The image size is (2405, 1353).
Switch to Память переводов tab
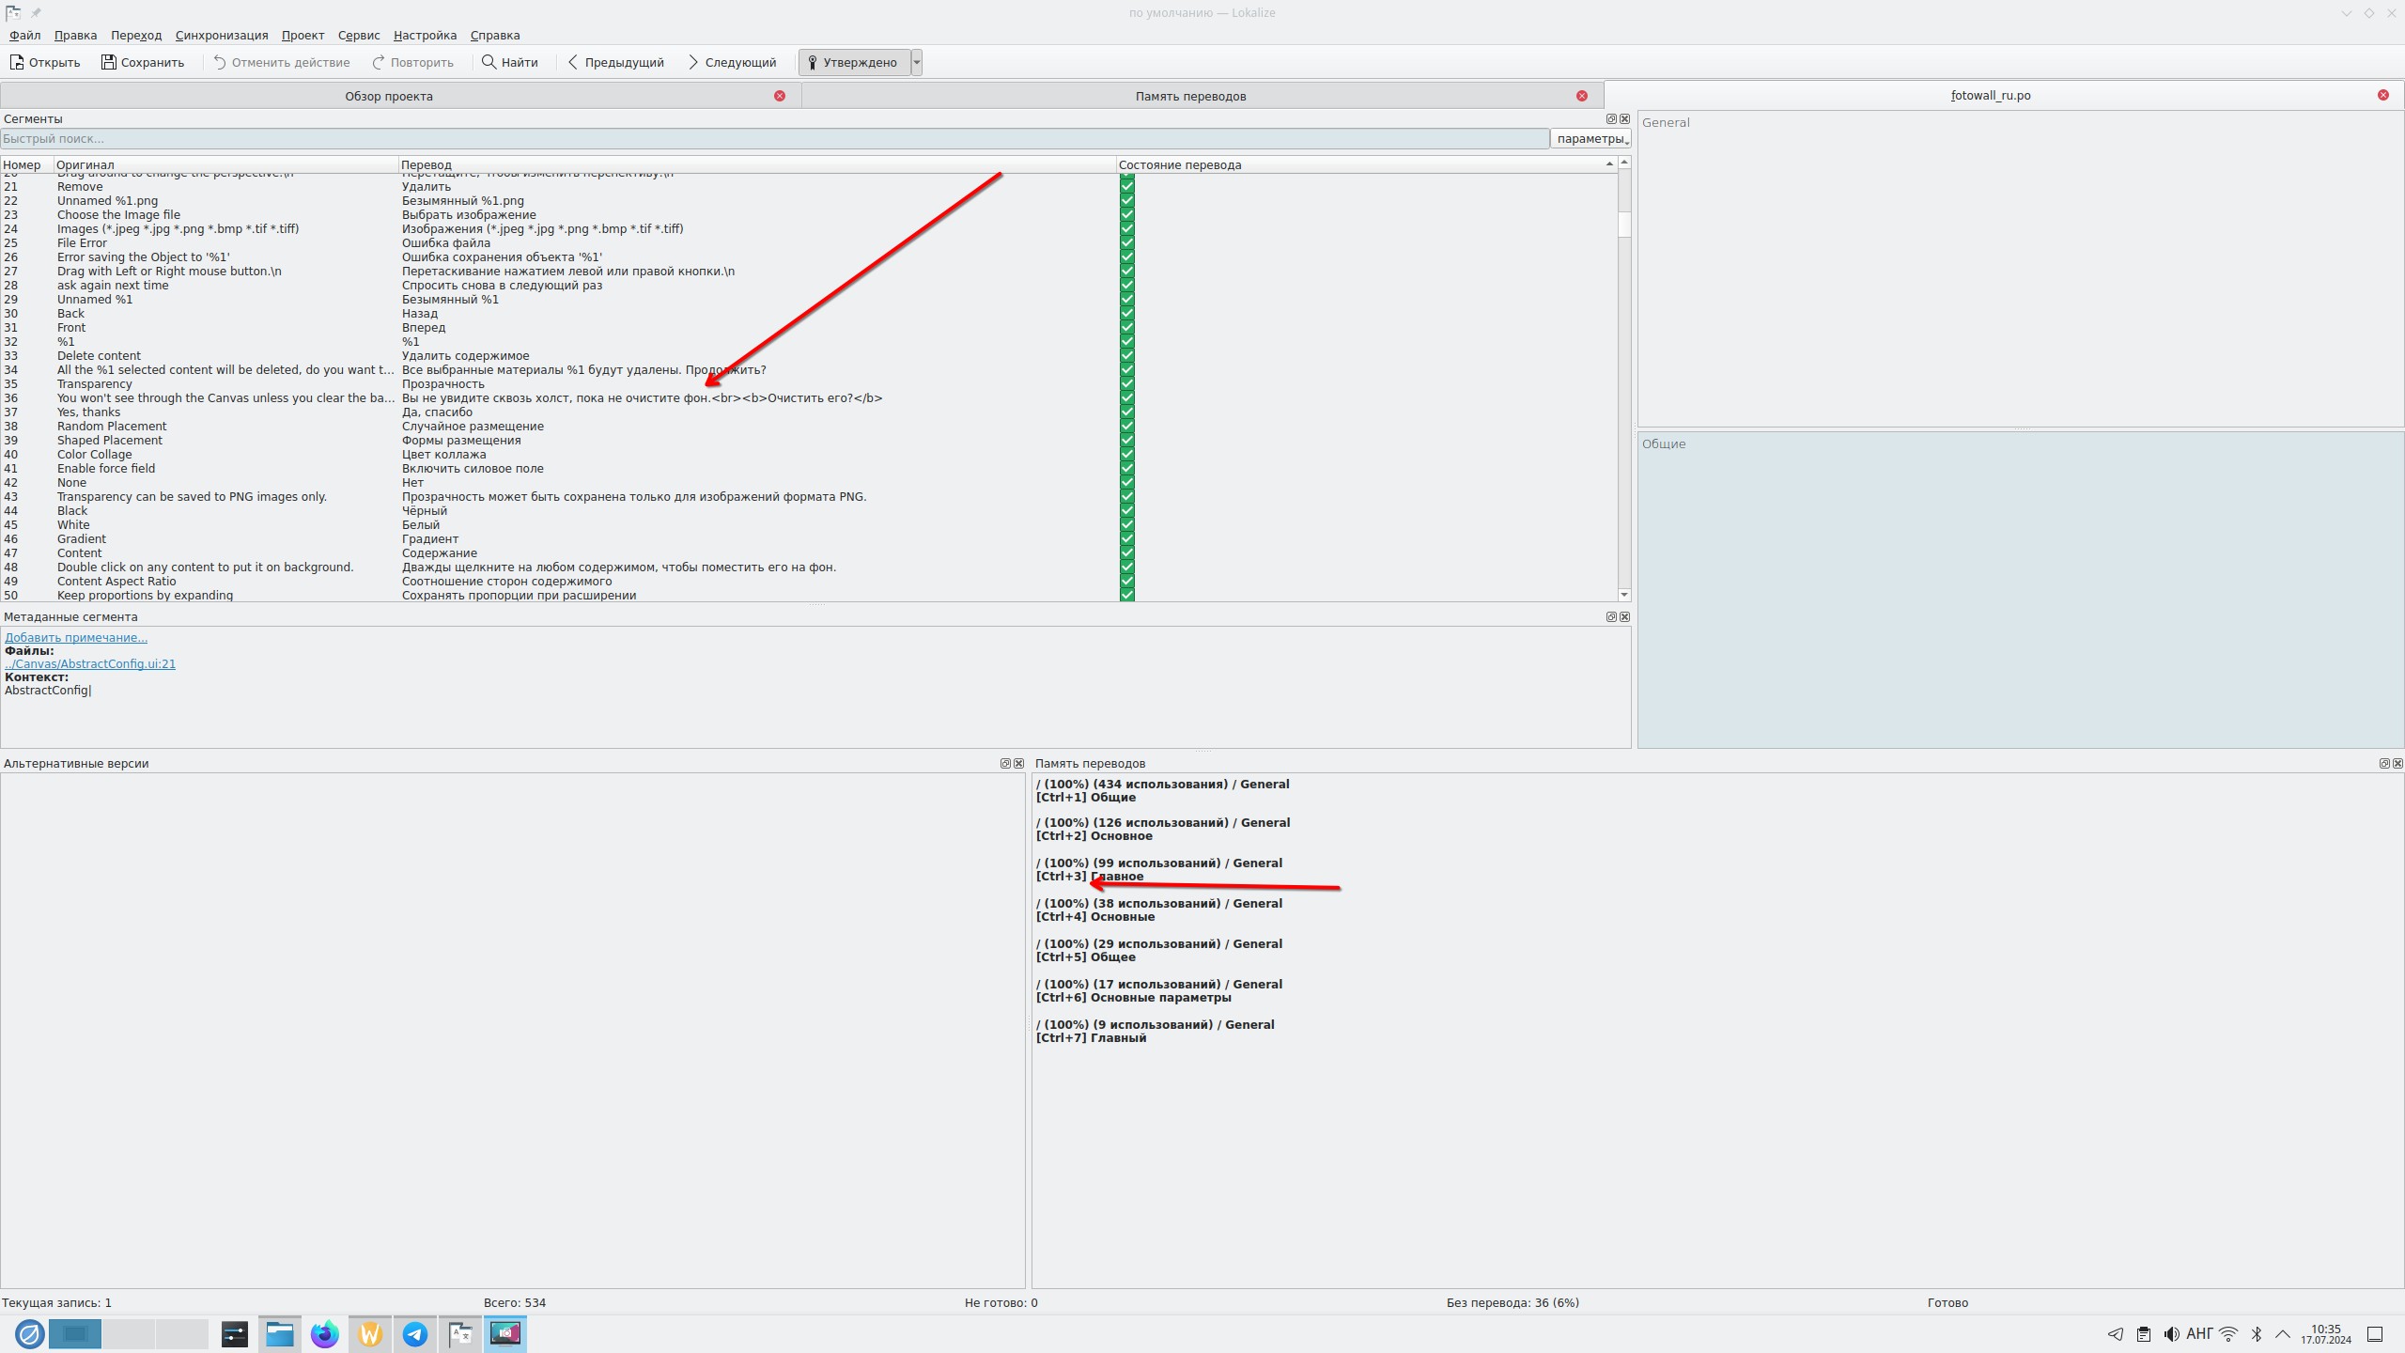tap(1189, 96)
